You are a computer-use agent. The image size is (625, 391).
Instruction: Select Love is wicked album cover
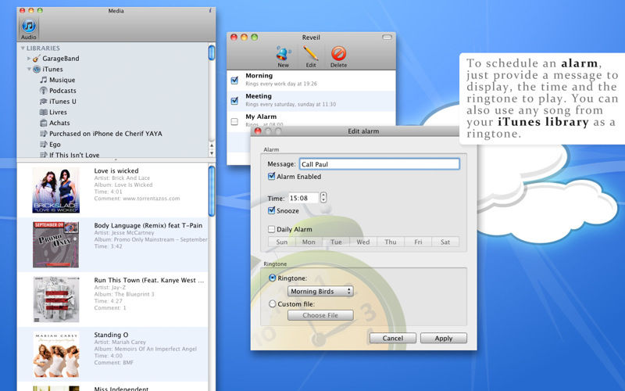click(x=55, y=190)
